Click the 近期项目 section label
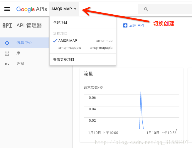The width and height of the screenshot is (192, 148). point(60,34)
